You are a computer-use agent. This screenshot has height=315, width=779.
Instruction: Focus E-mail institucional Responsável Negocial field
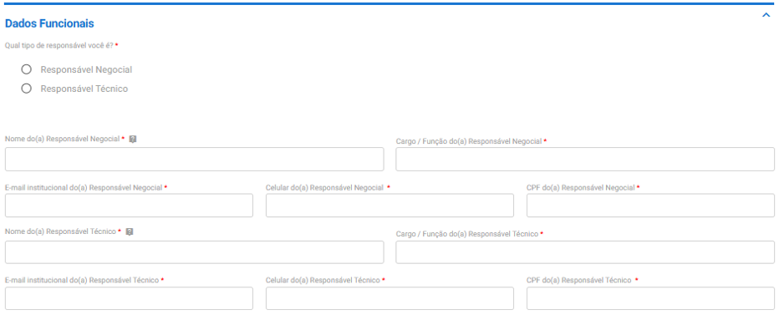coord(129,206)
